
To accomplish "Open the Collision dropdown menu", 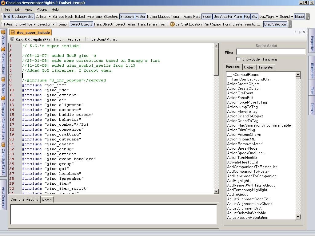I will click(x=43, y=17).
